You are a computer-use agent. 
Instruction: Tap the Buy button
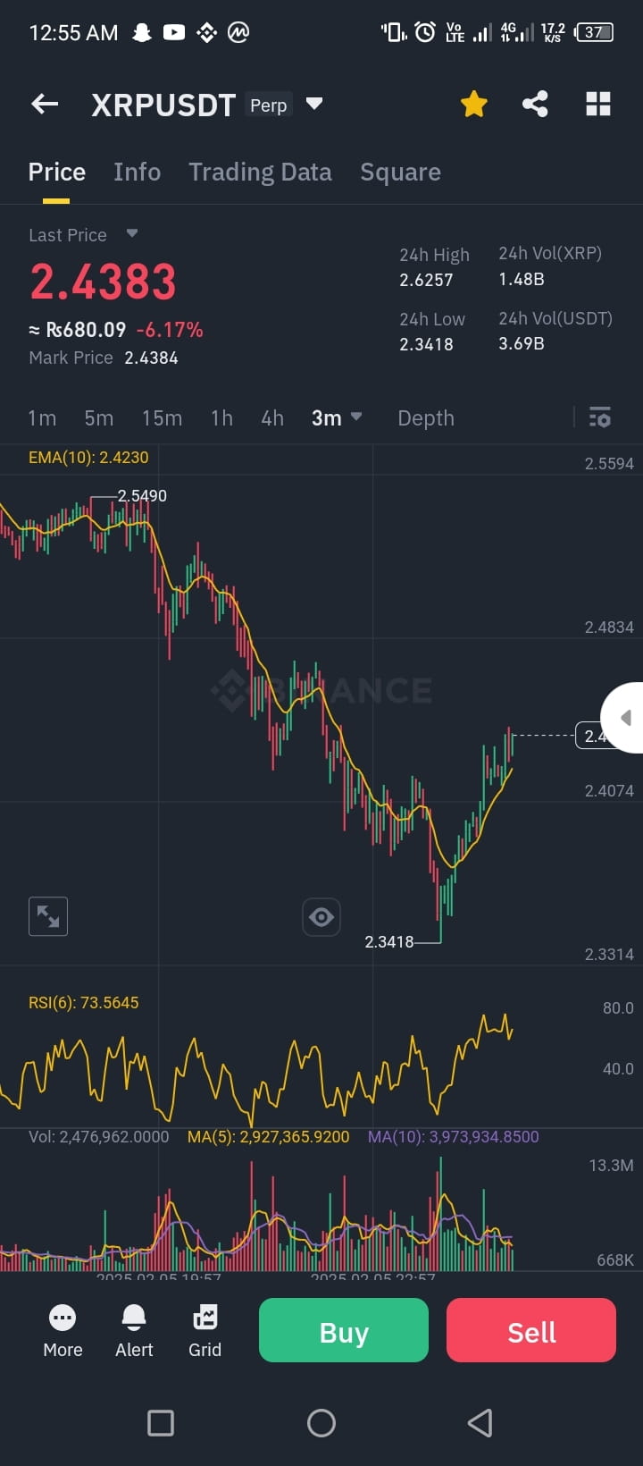(344, 1330)
